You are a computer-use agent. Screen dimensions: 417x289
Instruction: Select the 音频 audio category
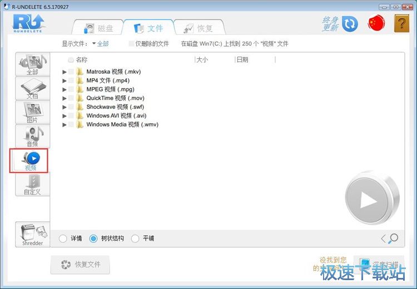click(32, 136)
